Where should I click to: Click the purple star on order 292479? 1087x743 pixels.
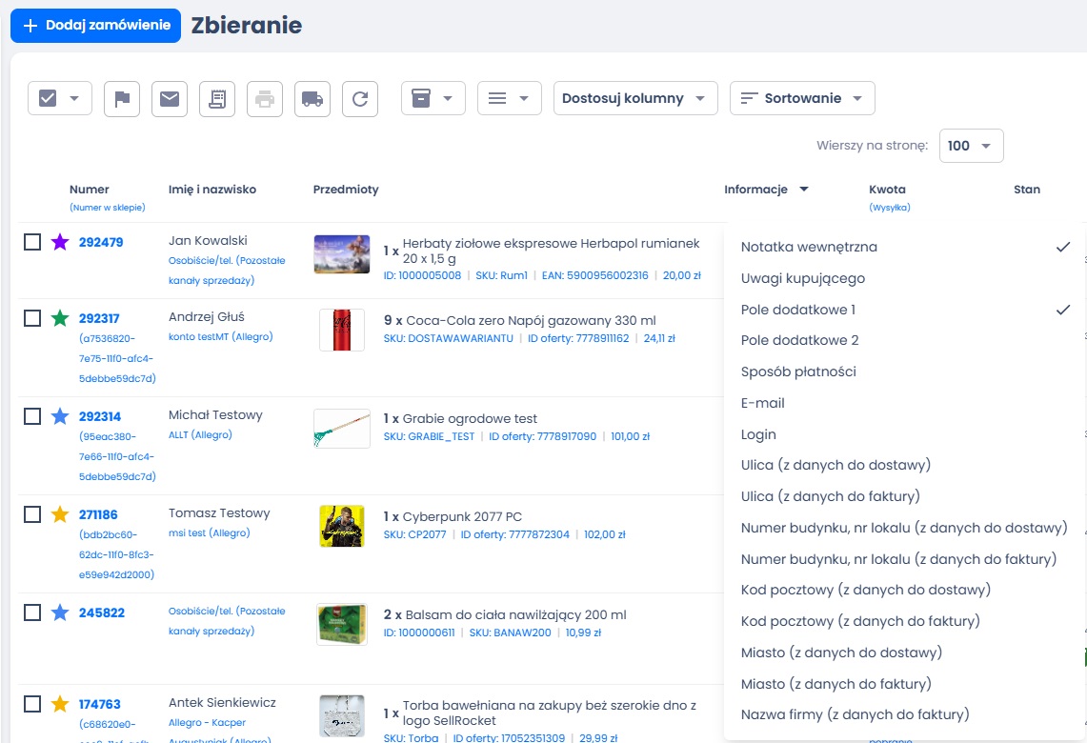(60, 242)
